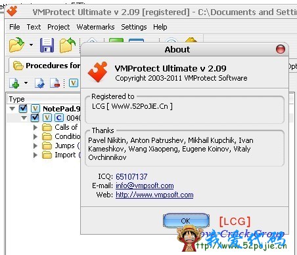Close the About dialog with red button
The width and height of the screenshot is (297, 255).
pos(281,49)
